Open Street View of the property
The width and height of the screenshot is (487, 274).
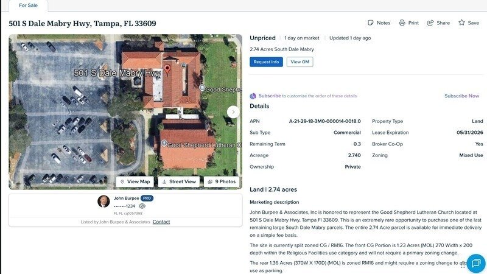click(x=179, y=181)
